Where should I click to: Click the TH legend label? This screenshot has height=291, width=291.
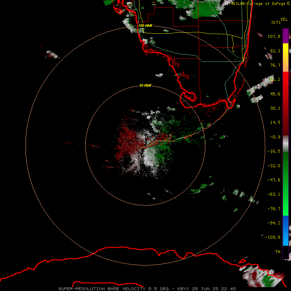coord(278,252)
